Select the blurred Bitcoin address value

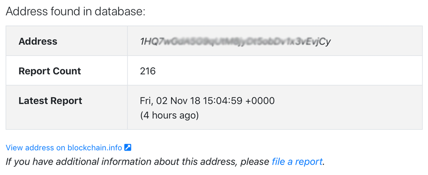point(235,42)
